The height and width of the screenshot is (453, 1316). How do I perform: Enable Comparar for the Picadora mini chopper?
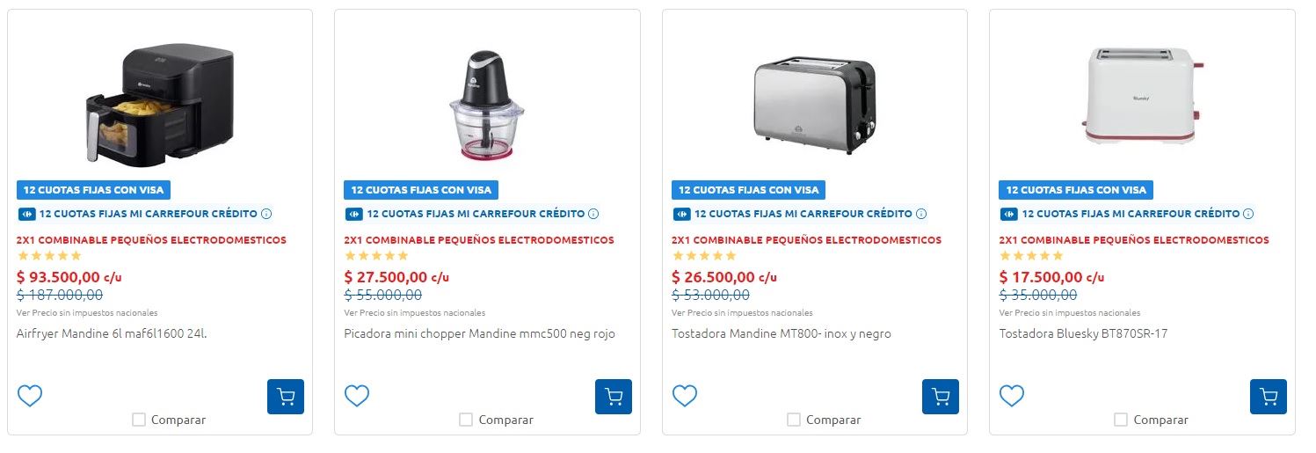[466, 420]
